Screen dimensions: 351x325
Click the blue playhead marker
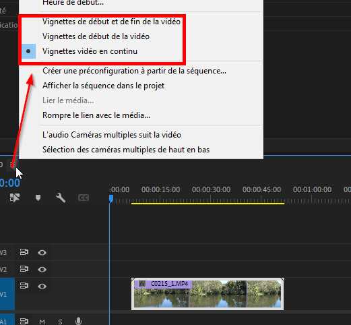[x=111, y=199]
